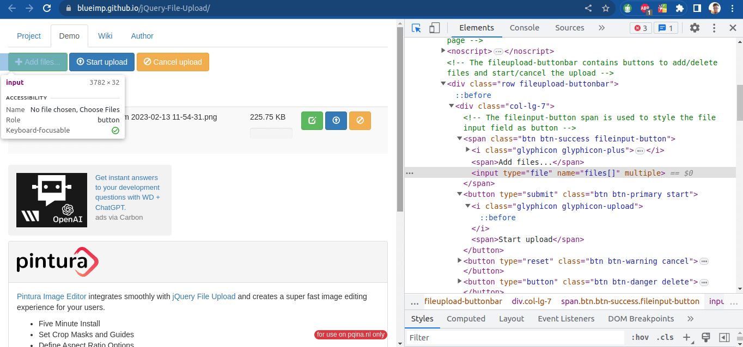Switch to the Console tab
This screenshot has height=347, width=743.
tap(524, 28)
